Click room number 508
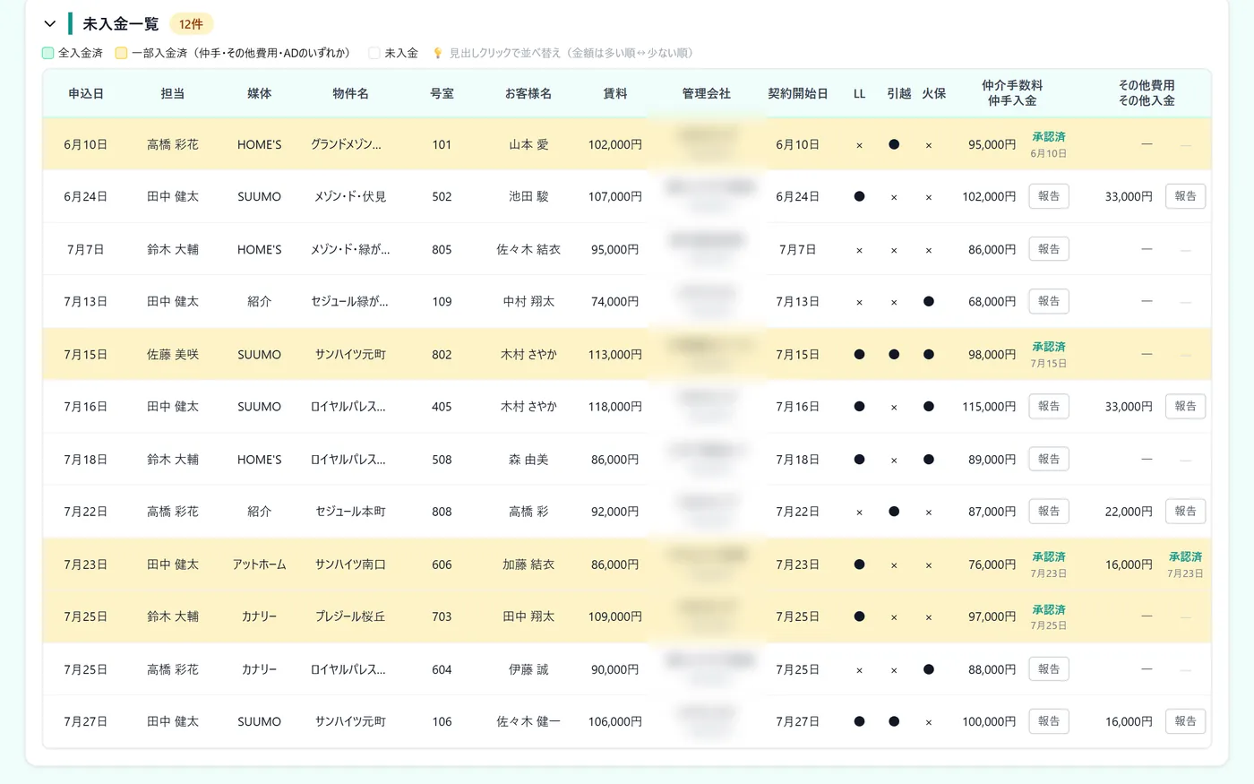Image resolution: width=1254 pixels, height=784 pixels. pyautogui.click(x=442, y=460)
